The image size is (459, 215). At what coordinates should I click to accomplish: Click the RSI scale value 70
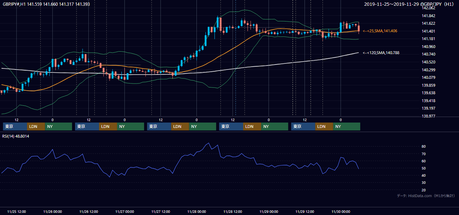(424, 154)
